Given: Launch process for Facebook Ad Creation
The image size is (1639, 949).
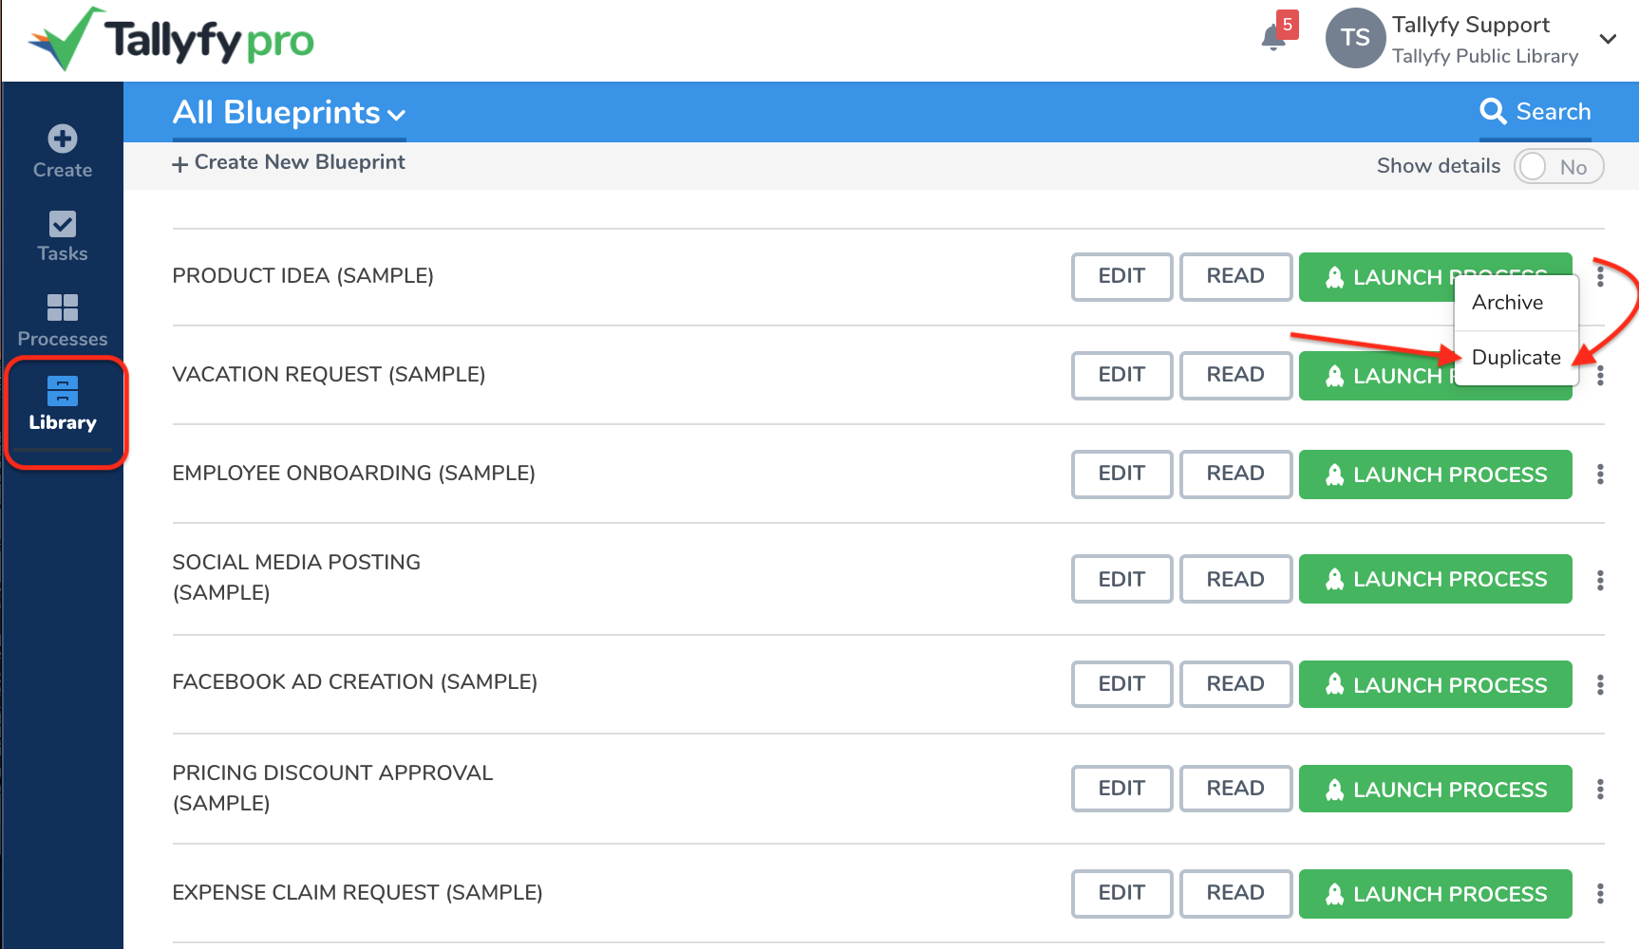Looking at the screenshot, I should 1436,684.
